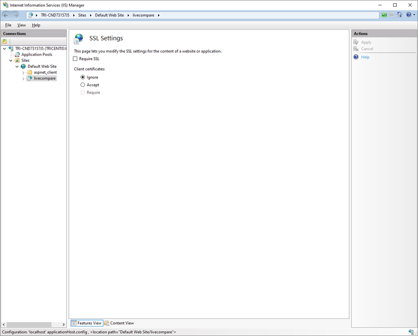Collapse the Default Web Site tree node
Screen dimensions: 418x336
[17, 66]
